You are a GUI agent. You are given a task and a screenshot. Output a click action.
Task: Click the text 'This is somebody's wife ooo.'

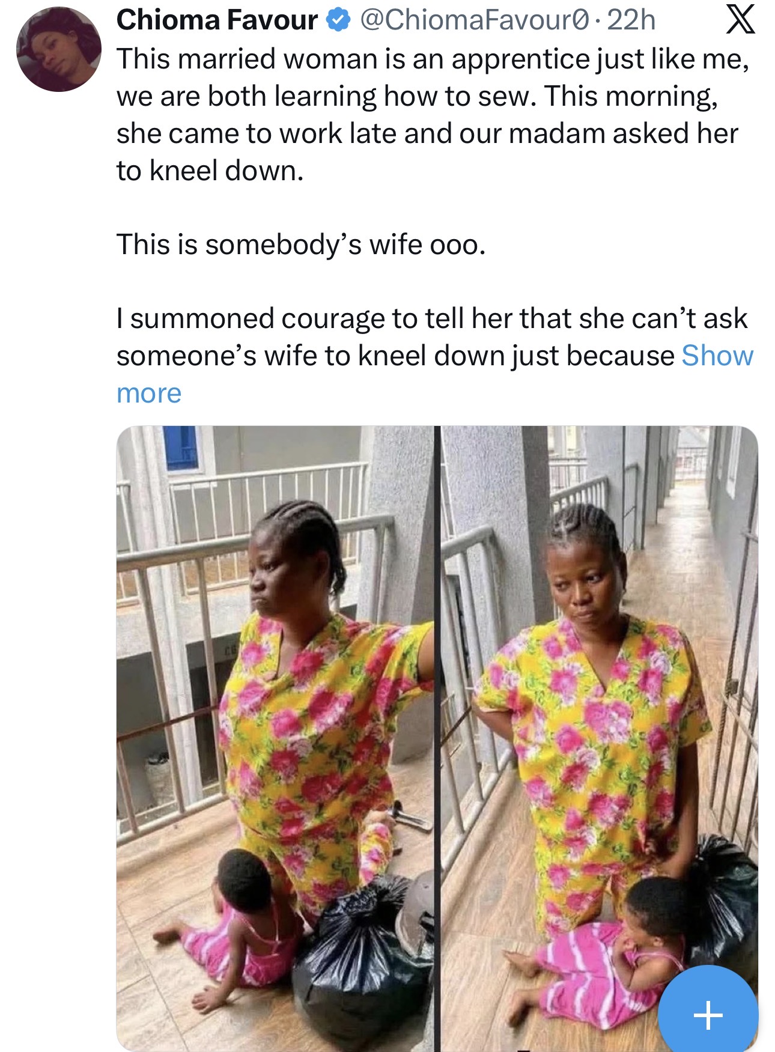point(300,245)
